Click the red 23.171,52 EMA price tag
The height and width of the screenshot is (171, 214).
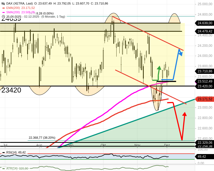[x=205, y=99]
